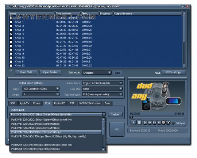This screenshot has width=197, height=158.
Task: Click the preview seek slider handle
Action: pos(131,117)
